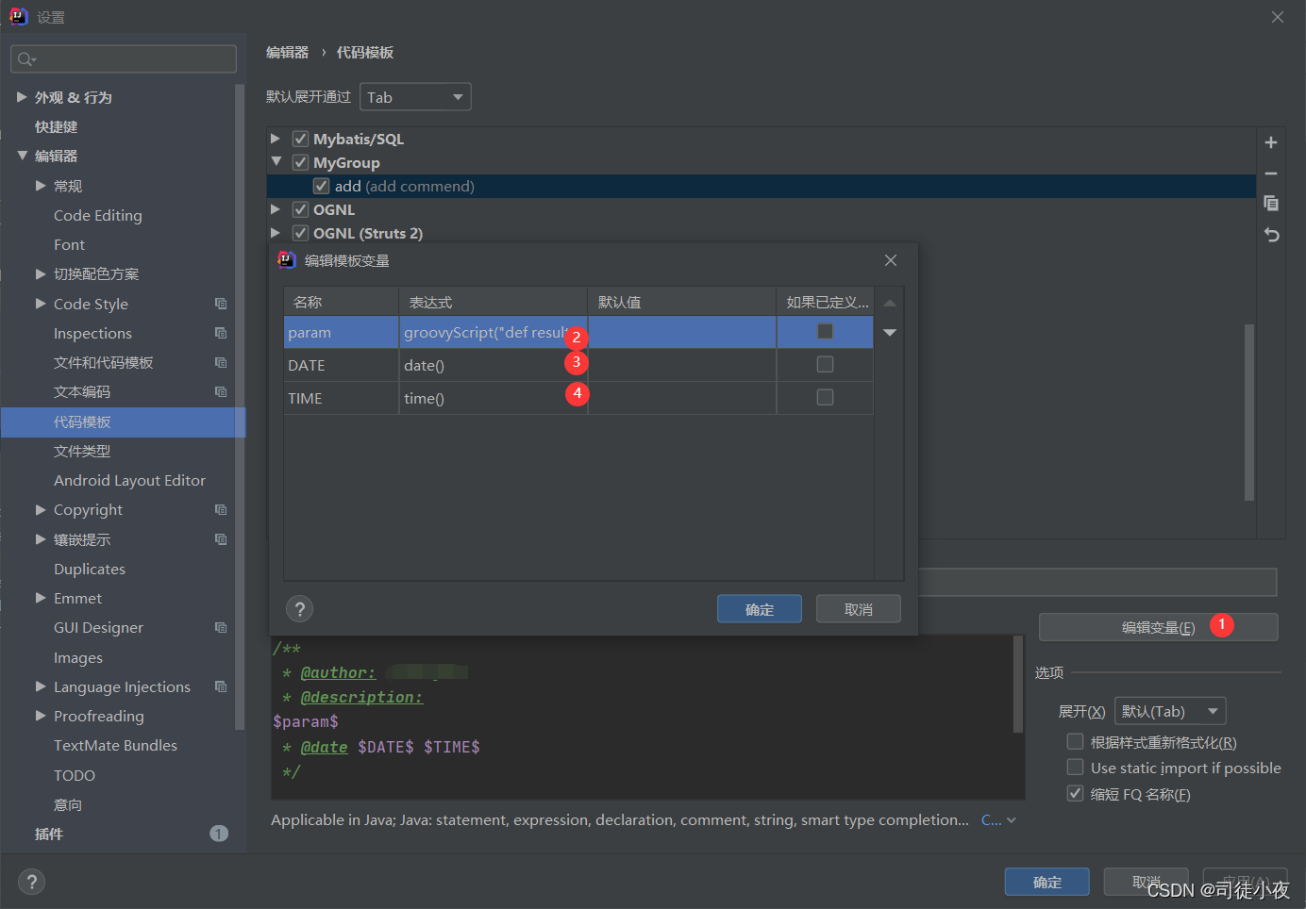
Task: Expand the OGNL (Struts 2) group
Action: click(x=276, y=233)
